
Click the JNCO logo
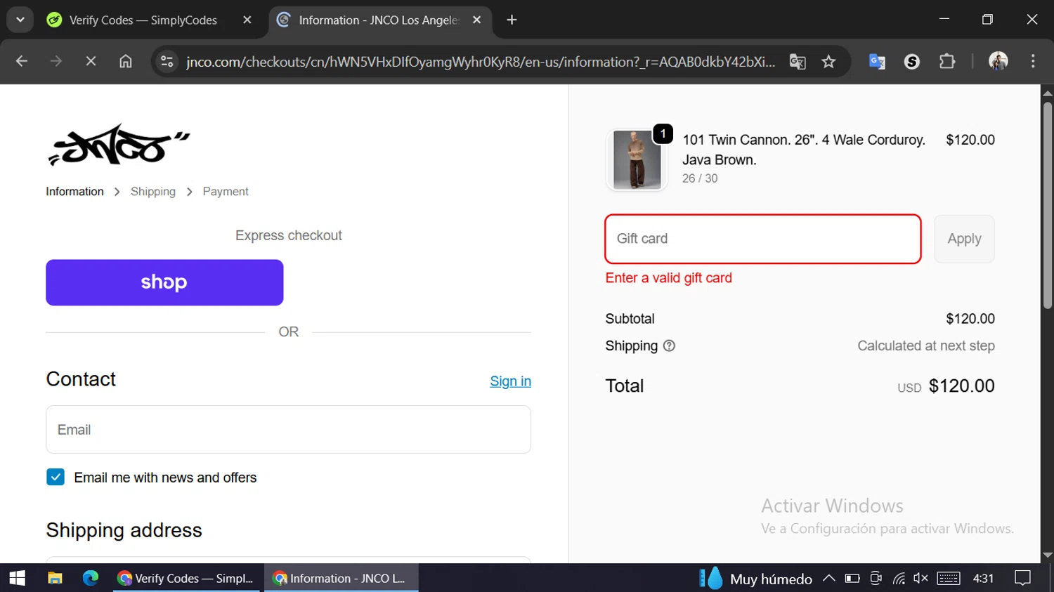tap(119, 145)
